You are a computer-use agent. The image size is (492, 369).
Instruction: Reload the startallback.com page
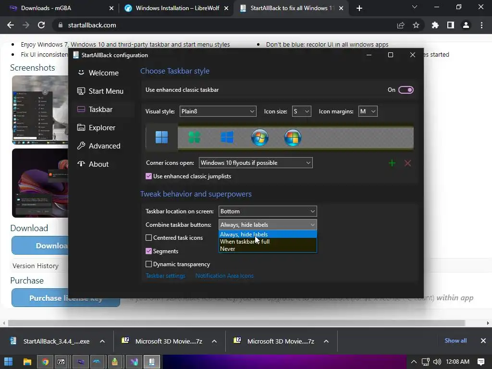click(x=41, y=25)
